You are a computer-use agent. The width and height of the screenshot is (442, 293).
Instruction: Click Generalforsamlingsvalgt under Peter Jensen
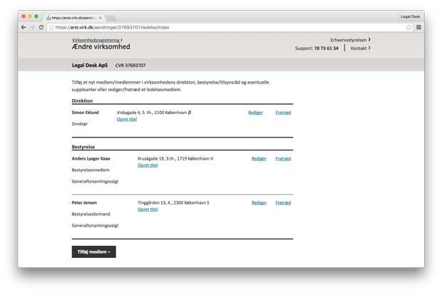pos(95,225)
